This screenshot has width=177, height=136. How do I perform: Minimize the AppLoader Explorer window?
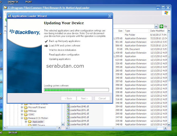tap(158, 8)
